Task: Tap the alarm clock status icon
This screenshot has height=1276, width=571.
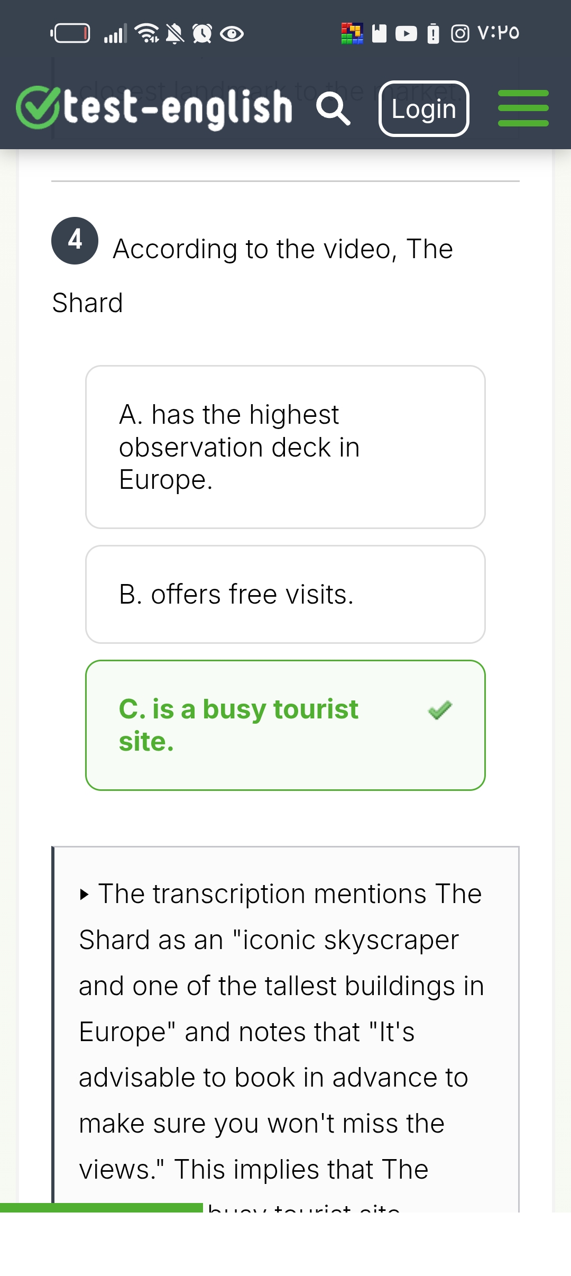Action: point(202,34)
